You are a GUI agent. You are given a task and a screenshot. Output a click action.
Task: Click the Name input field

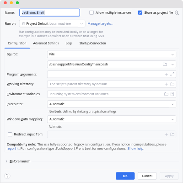(50, 12)
